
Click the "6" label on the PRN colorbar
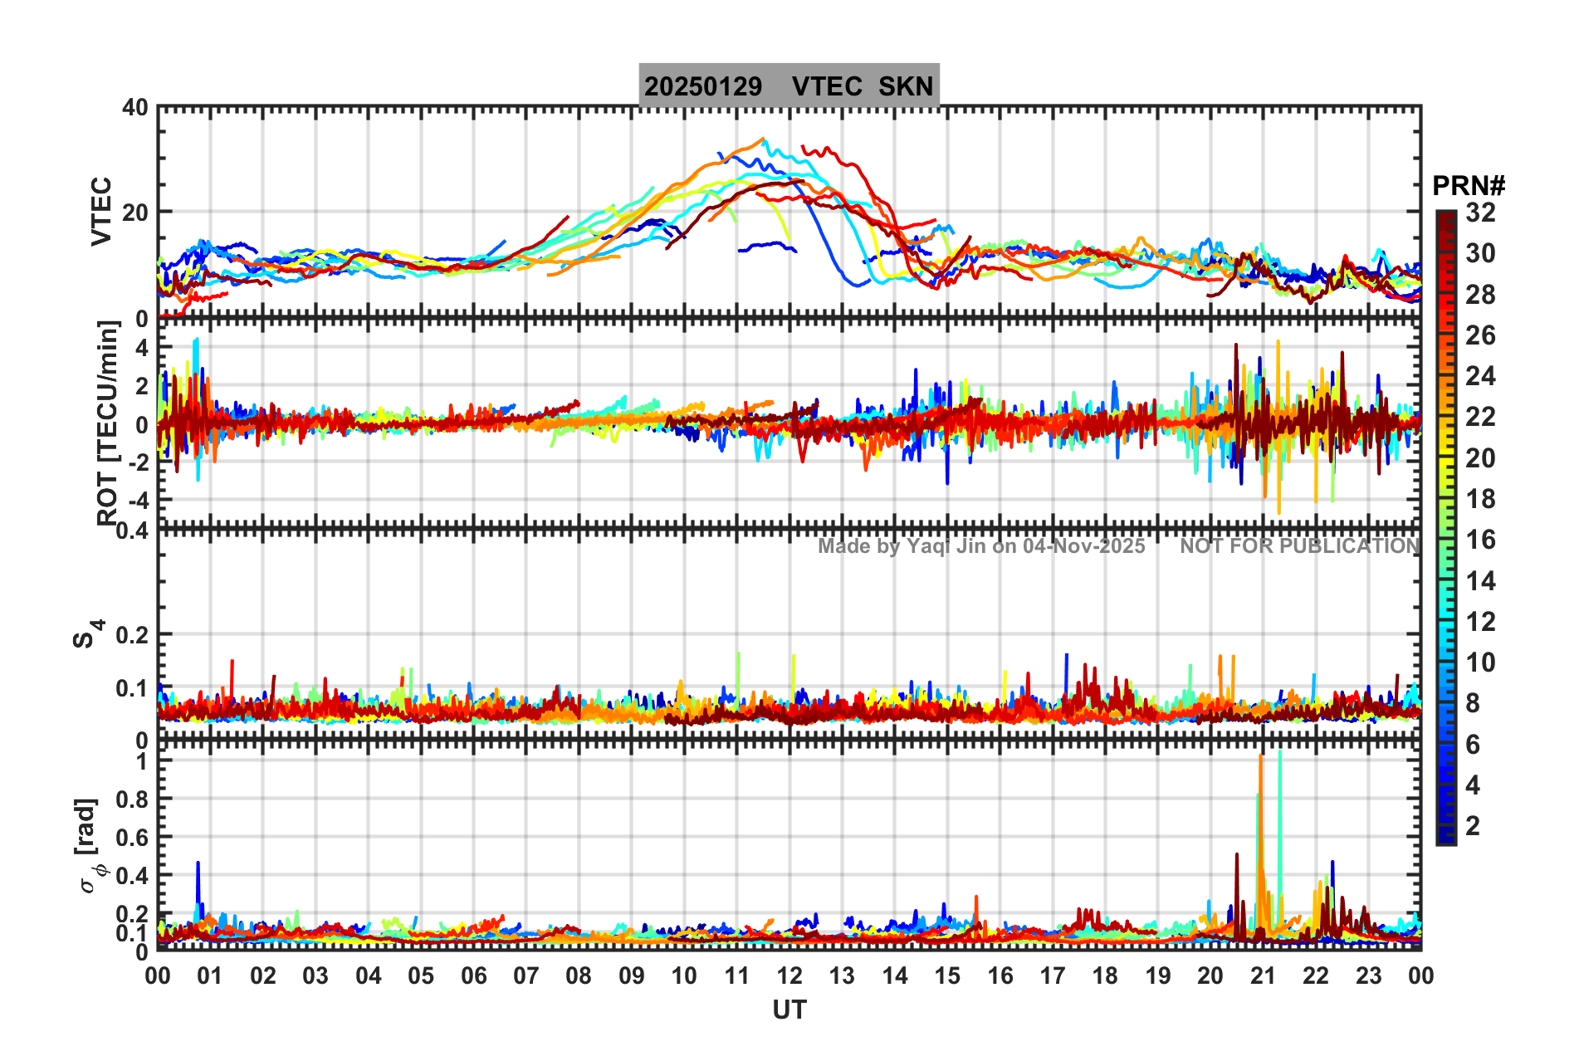coord(1473,744)
